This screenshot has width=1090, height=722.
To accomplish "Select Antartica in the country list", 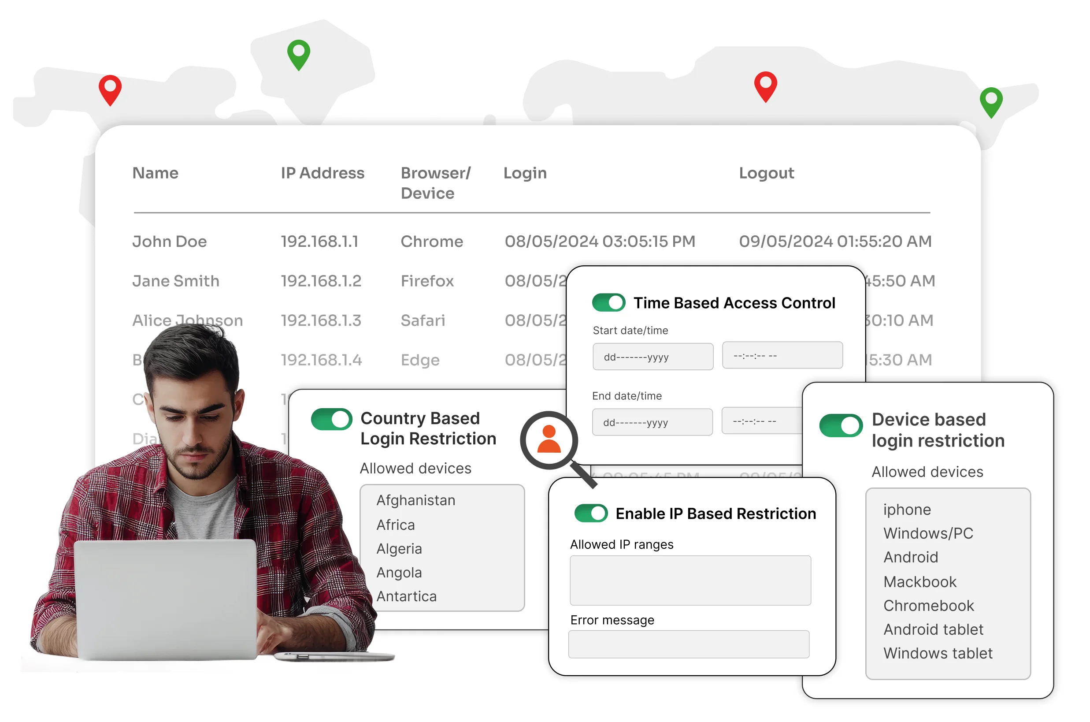I will (406, 596).
